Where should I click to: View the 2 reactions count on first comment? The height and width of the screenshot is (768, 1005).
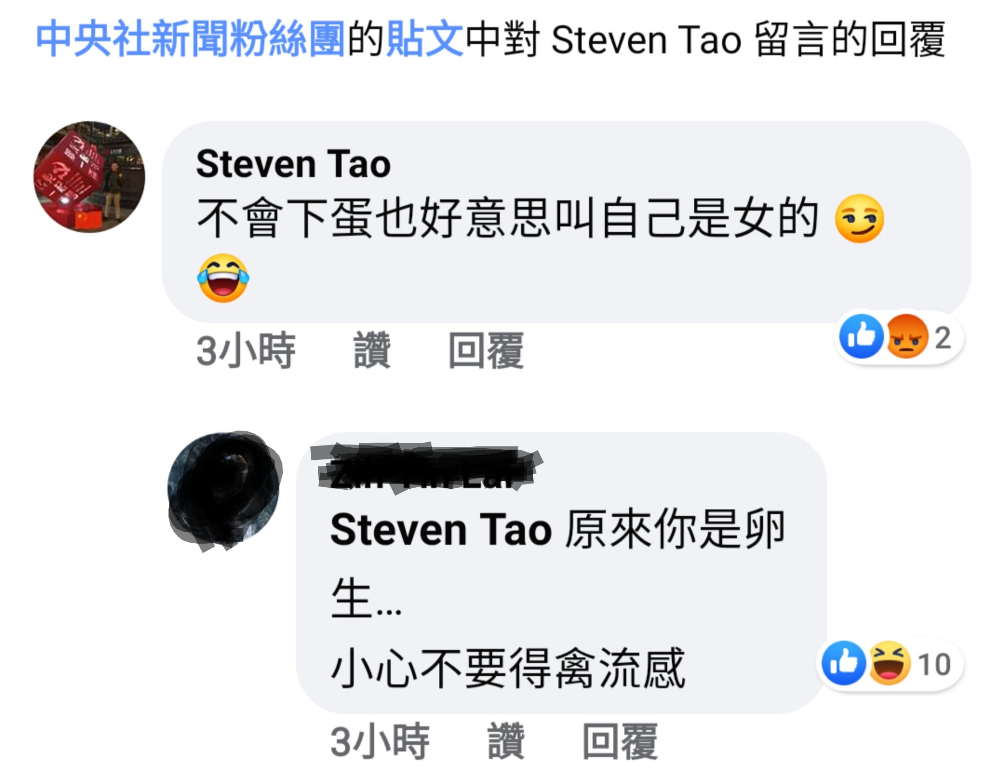[943, 337]
